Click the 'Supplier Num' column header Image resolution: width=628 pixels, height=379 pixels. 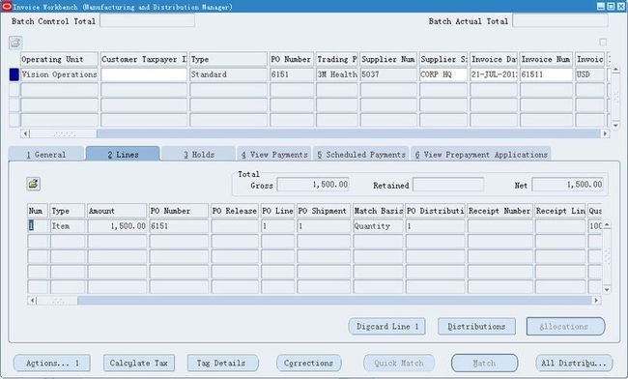(x=388, y=59)
